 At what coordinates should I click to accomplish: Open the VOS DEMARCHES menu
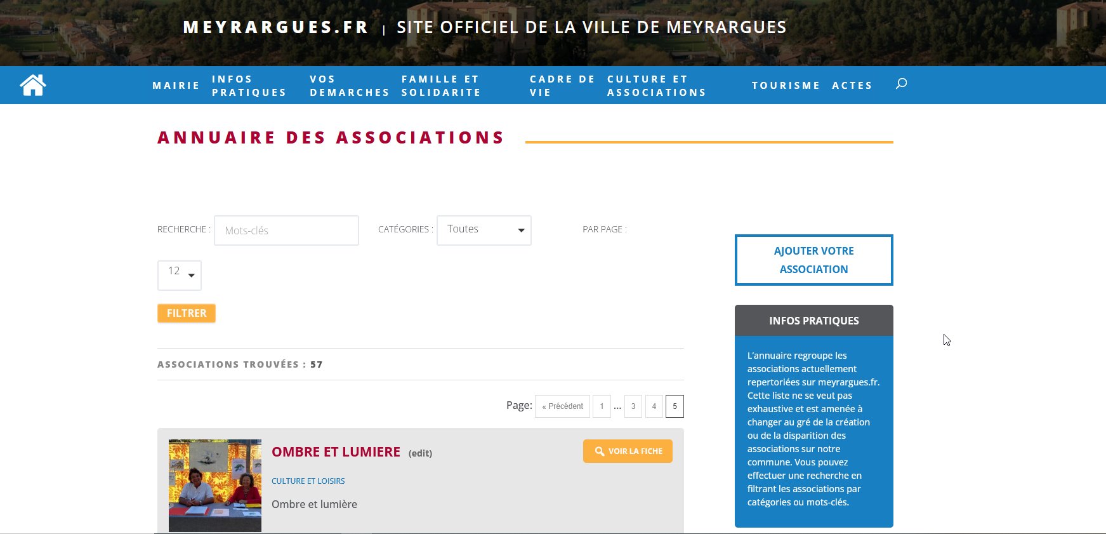[x=349, y=86]
